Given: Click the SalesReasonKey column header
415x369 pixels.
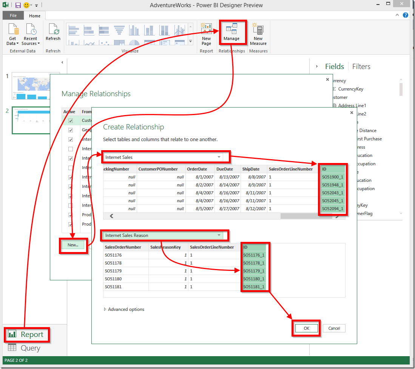Looking at the screenshot, I should [165, 247].
